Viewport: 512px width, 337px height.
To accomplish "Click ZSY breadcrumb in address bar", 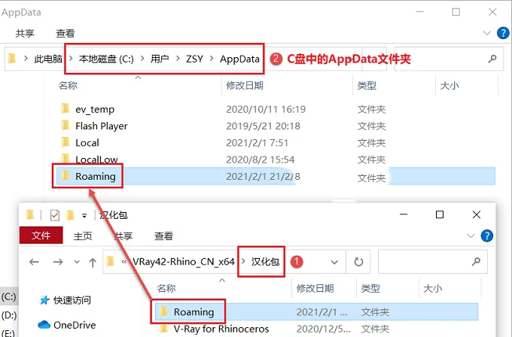I will click(194, 59).
